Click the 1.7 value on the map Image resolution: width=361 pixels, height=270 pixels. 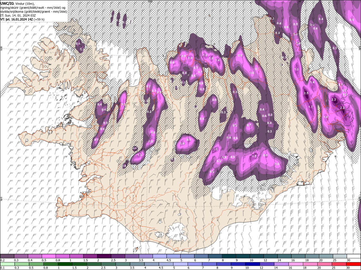[311, 107]
